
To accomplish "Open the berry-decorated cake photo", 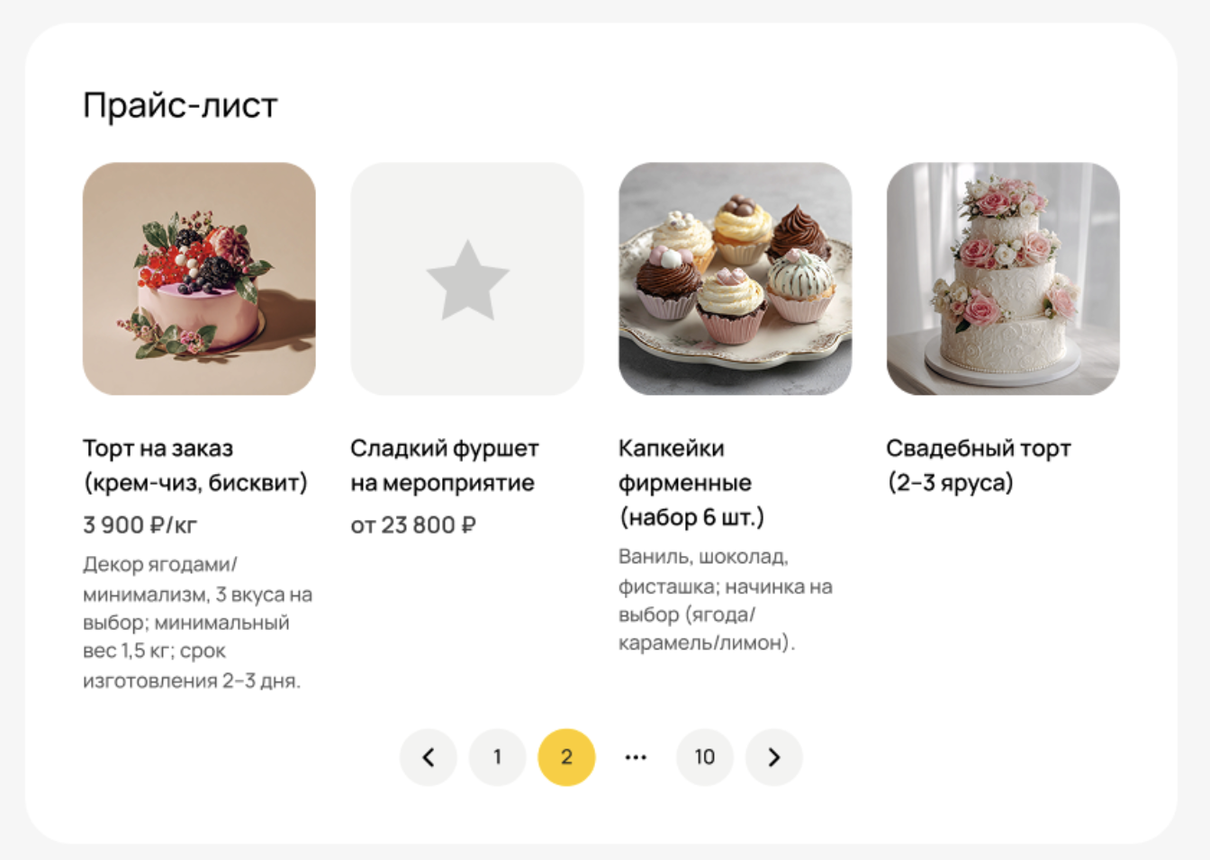I will click(x=199, y=279).
